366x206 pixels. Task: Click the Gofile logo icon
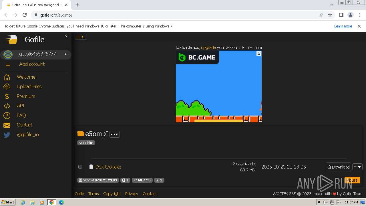click(x=11, y=39)
